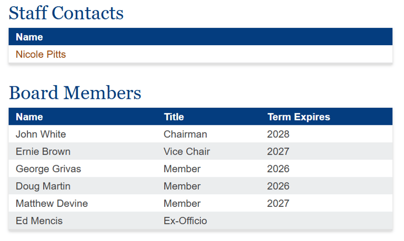Select the George Grivas name cell
This screenshot has height=241, width=404.
(48, 169)
